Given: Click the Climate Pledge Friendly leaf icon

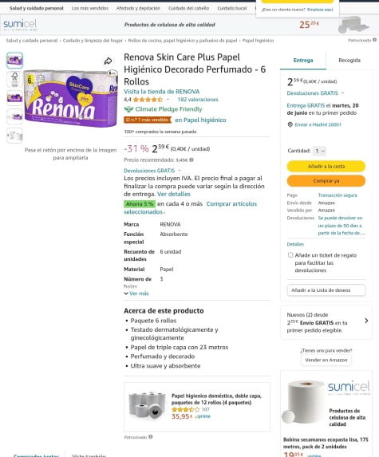Looking at the screenshot, I should point(128,109).
